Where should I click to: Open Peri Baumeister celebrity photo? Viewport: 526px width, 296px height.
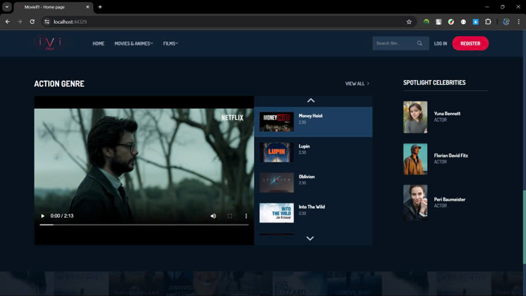pyautogui.click(x=415, y=202)
